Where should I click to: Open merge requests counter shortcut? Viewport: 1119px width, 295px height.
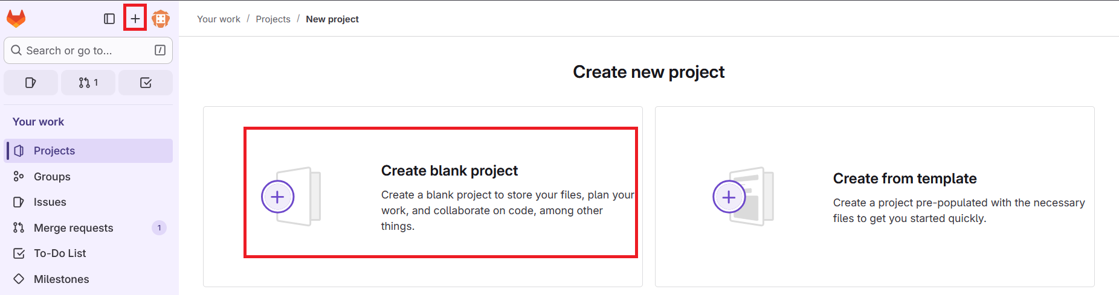tap(88, 83)
